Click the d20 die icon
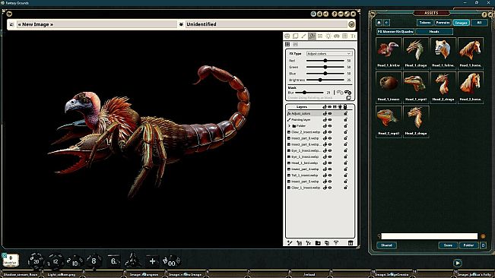 click(36, 261)
